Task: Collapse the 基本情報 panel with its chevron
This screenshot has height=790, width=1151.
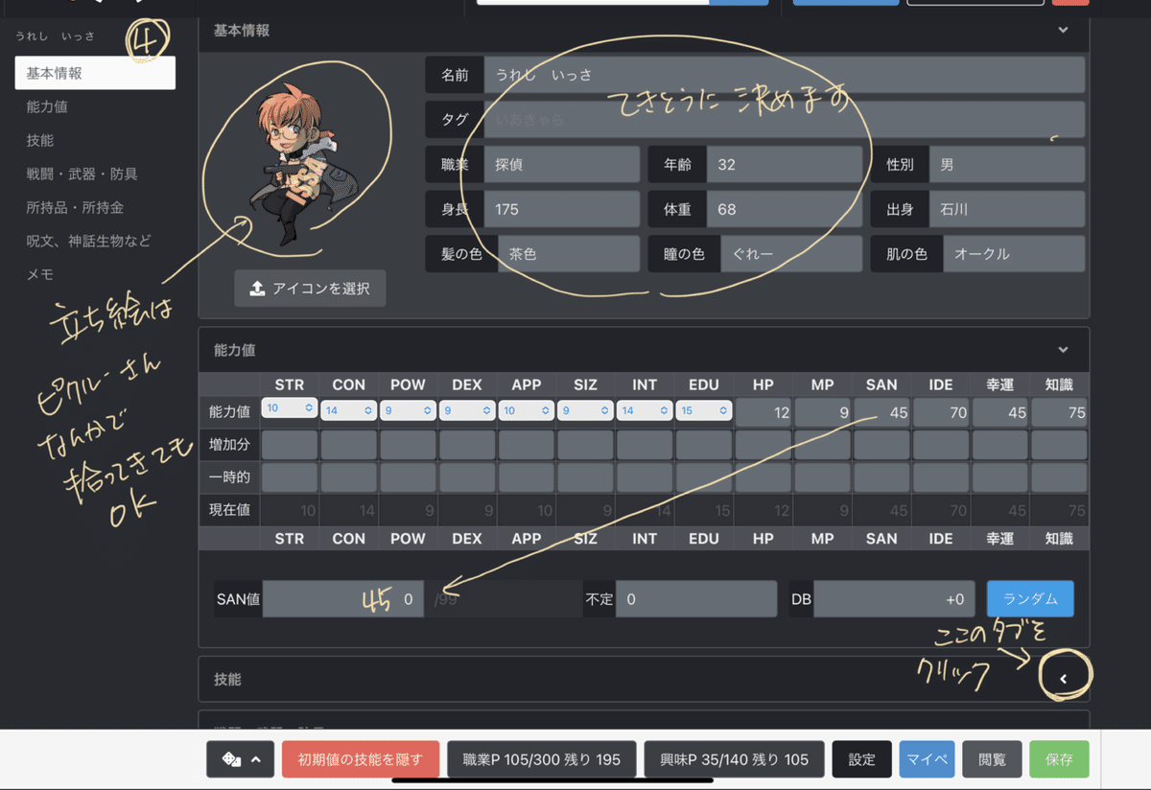Action: (1063, 30)
